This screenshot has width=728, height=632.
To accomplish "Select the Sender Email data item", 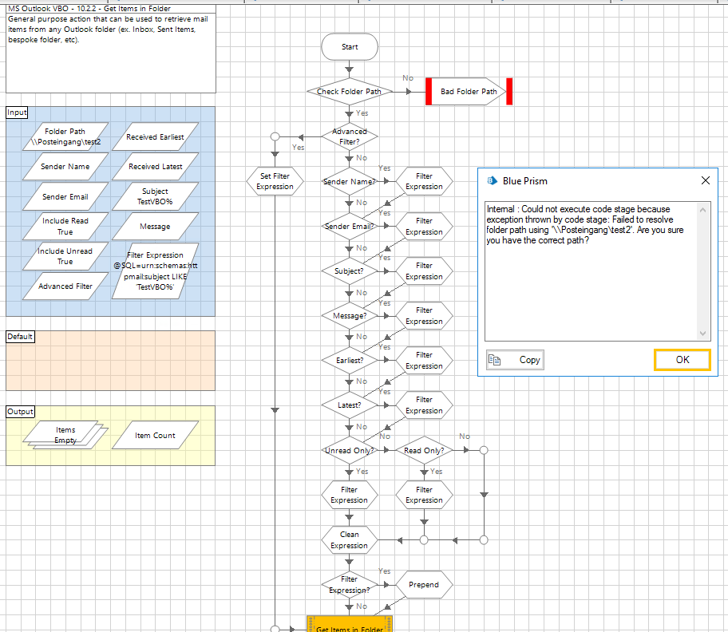I will [x=65, y=197].
